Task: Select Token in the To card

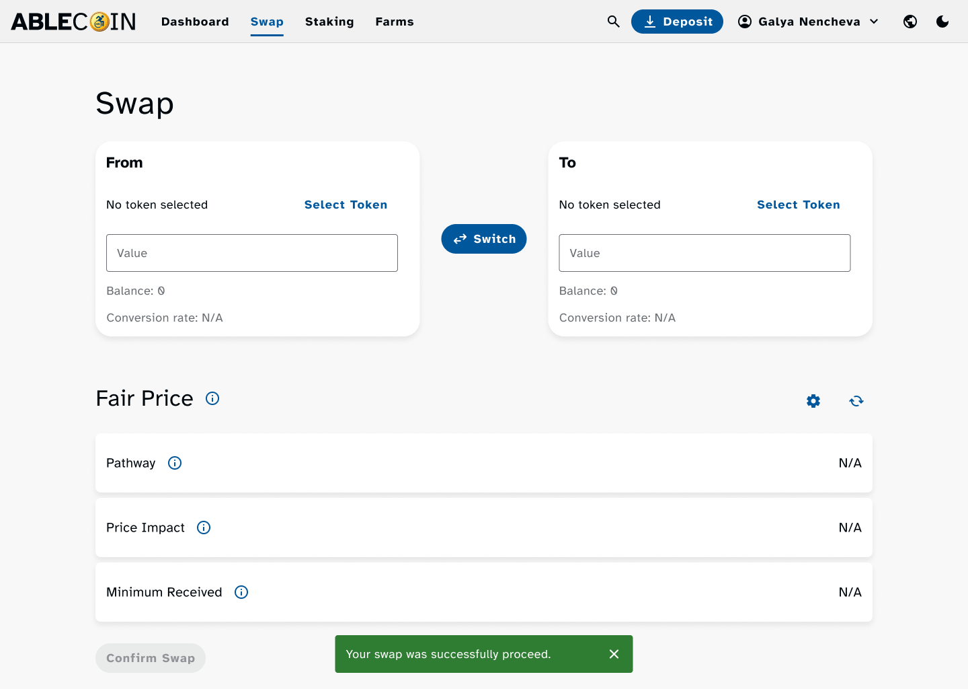Action: [x=798, y=205]
